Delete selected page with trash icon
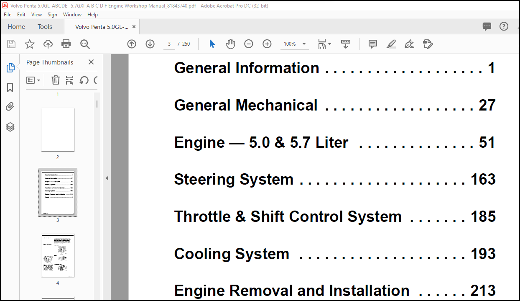Screen dimensions: 520x301 (x=56, y=80)
